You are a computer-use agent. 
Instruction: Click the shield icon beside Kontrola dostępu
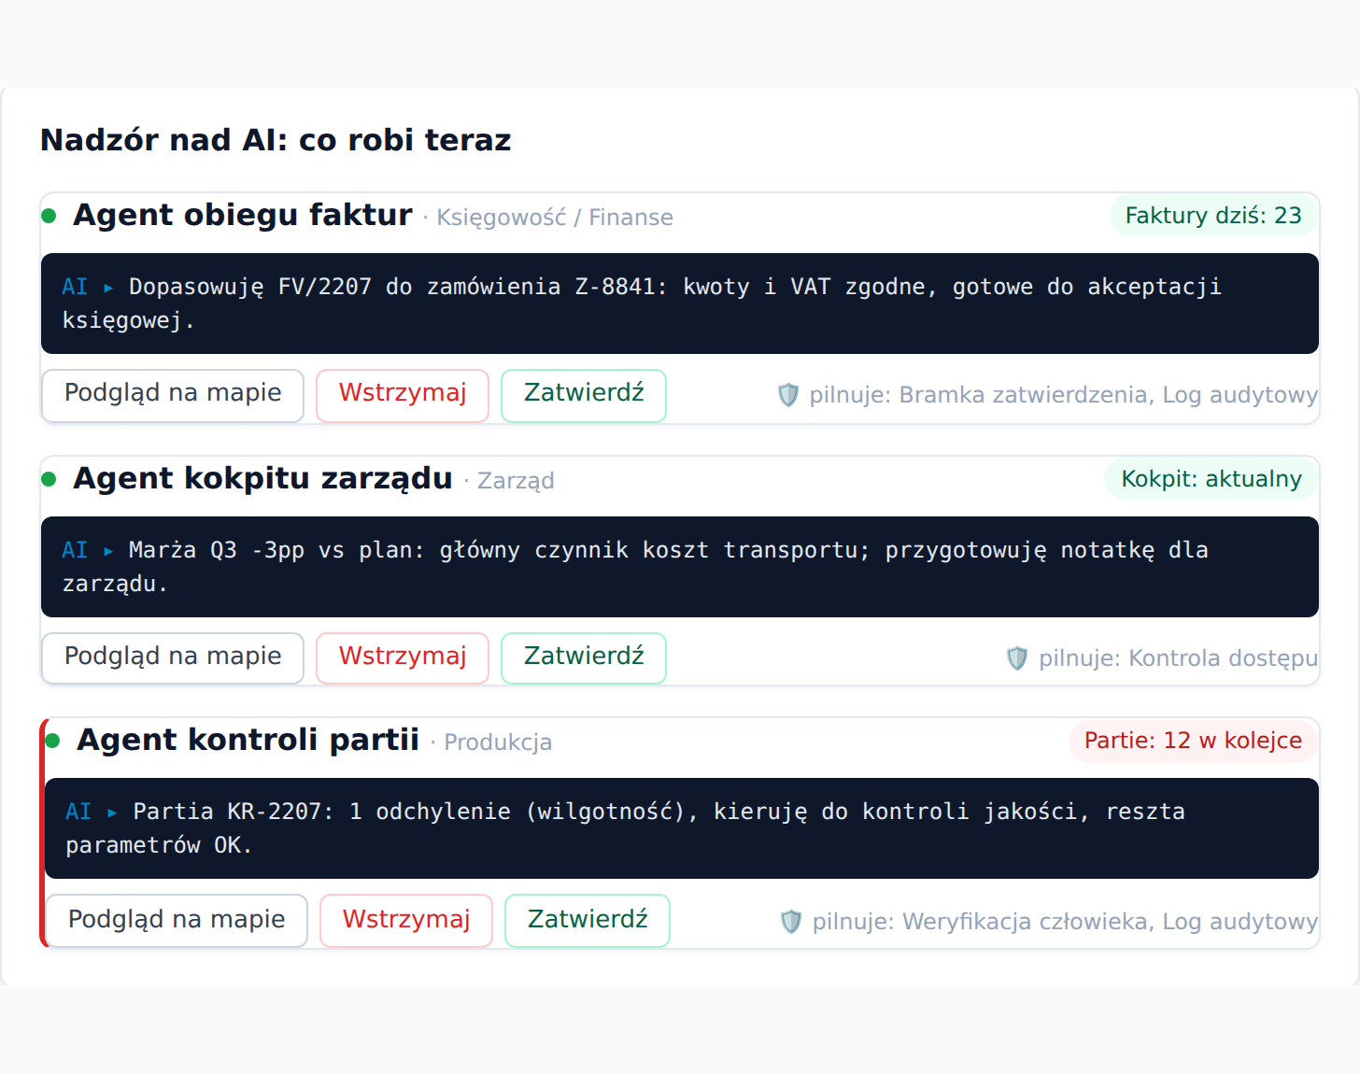click(x=1017, y=658)
